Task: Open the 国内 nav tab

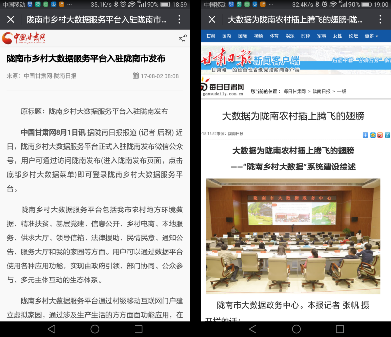Action: [226, 36]
